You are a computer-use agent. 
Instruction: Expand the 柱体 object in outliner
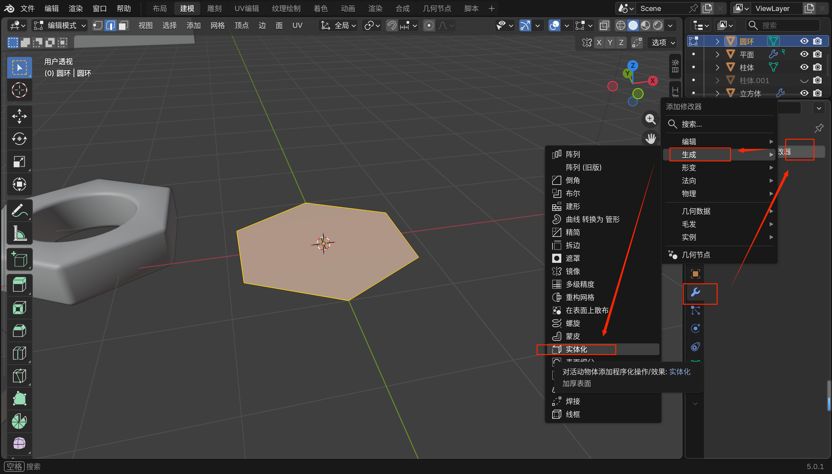717,67
